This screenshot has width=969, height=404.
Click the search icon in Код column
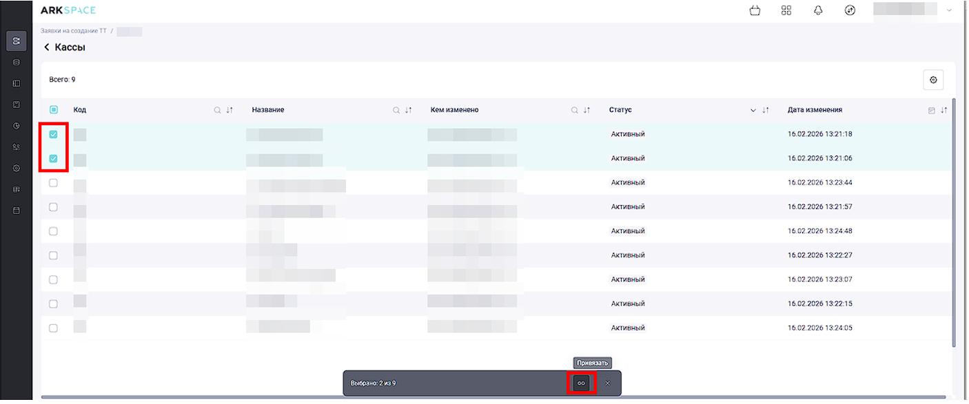pos(217,110)
